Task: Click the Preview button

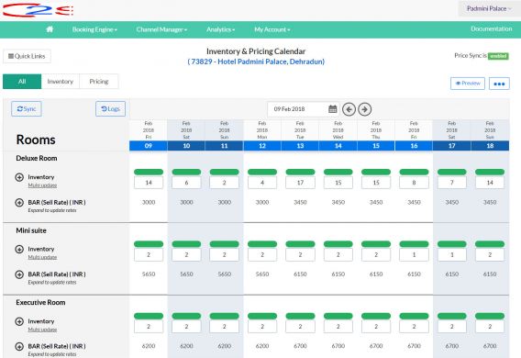Action: click(468, 84)
